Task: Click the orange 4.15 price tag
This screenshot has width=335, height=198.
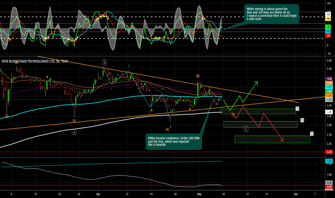Action: pyautogui.click(x=329, y=83)
